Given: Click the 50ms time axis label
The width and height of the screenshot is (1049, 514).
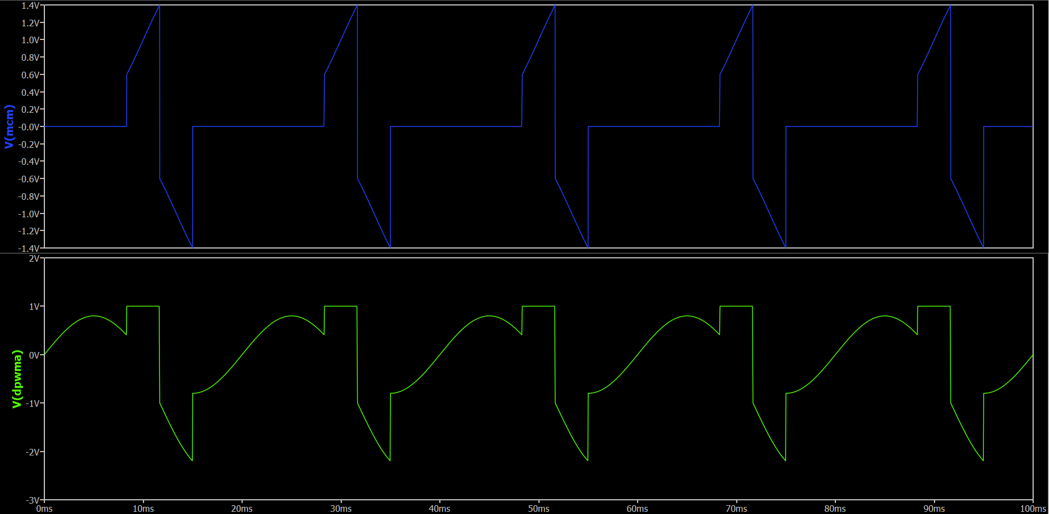Looking at the screenshot, I should click(x=538, y=509).
